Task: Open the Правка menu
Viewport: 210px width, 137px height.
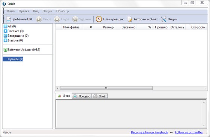Action: [24, 11]
